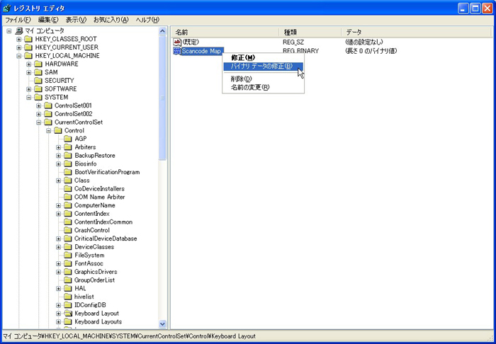
Task: Click the CurrentControlSet folder icon
Action: click(x=48, y=122)
